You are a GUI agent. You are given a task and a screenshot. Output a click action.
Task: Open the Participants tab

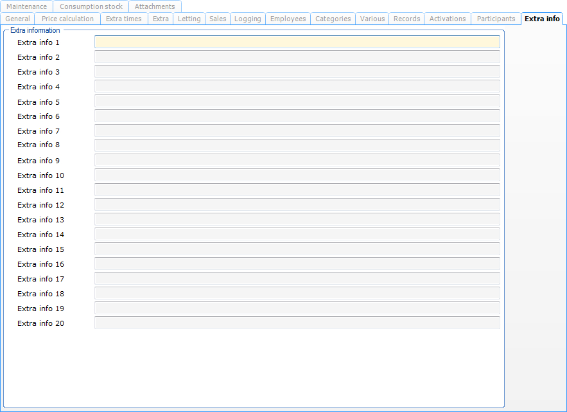(x=496, y=19)
